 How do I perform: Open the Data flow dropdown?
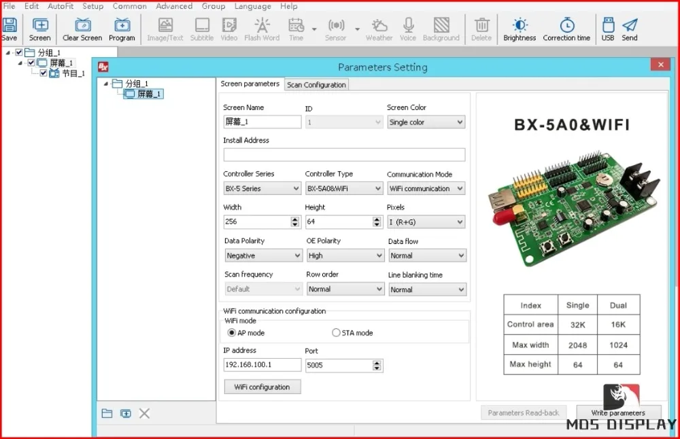point(427,256)
